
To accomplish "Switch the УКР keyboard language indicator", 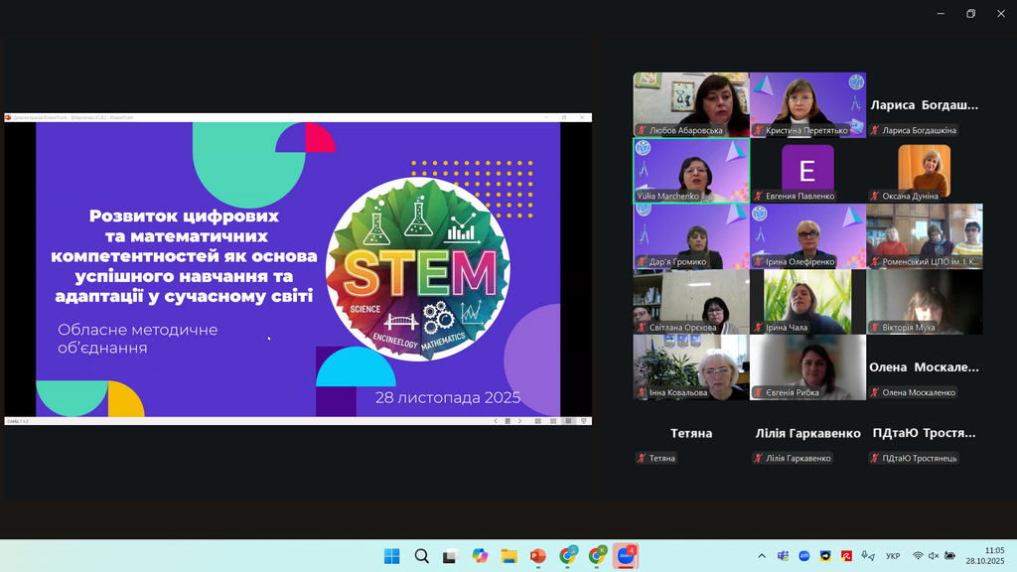I will (893, 556).
